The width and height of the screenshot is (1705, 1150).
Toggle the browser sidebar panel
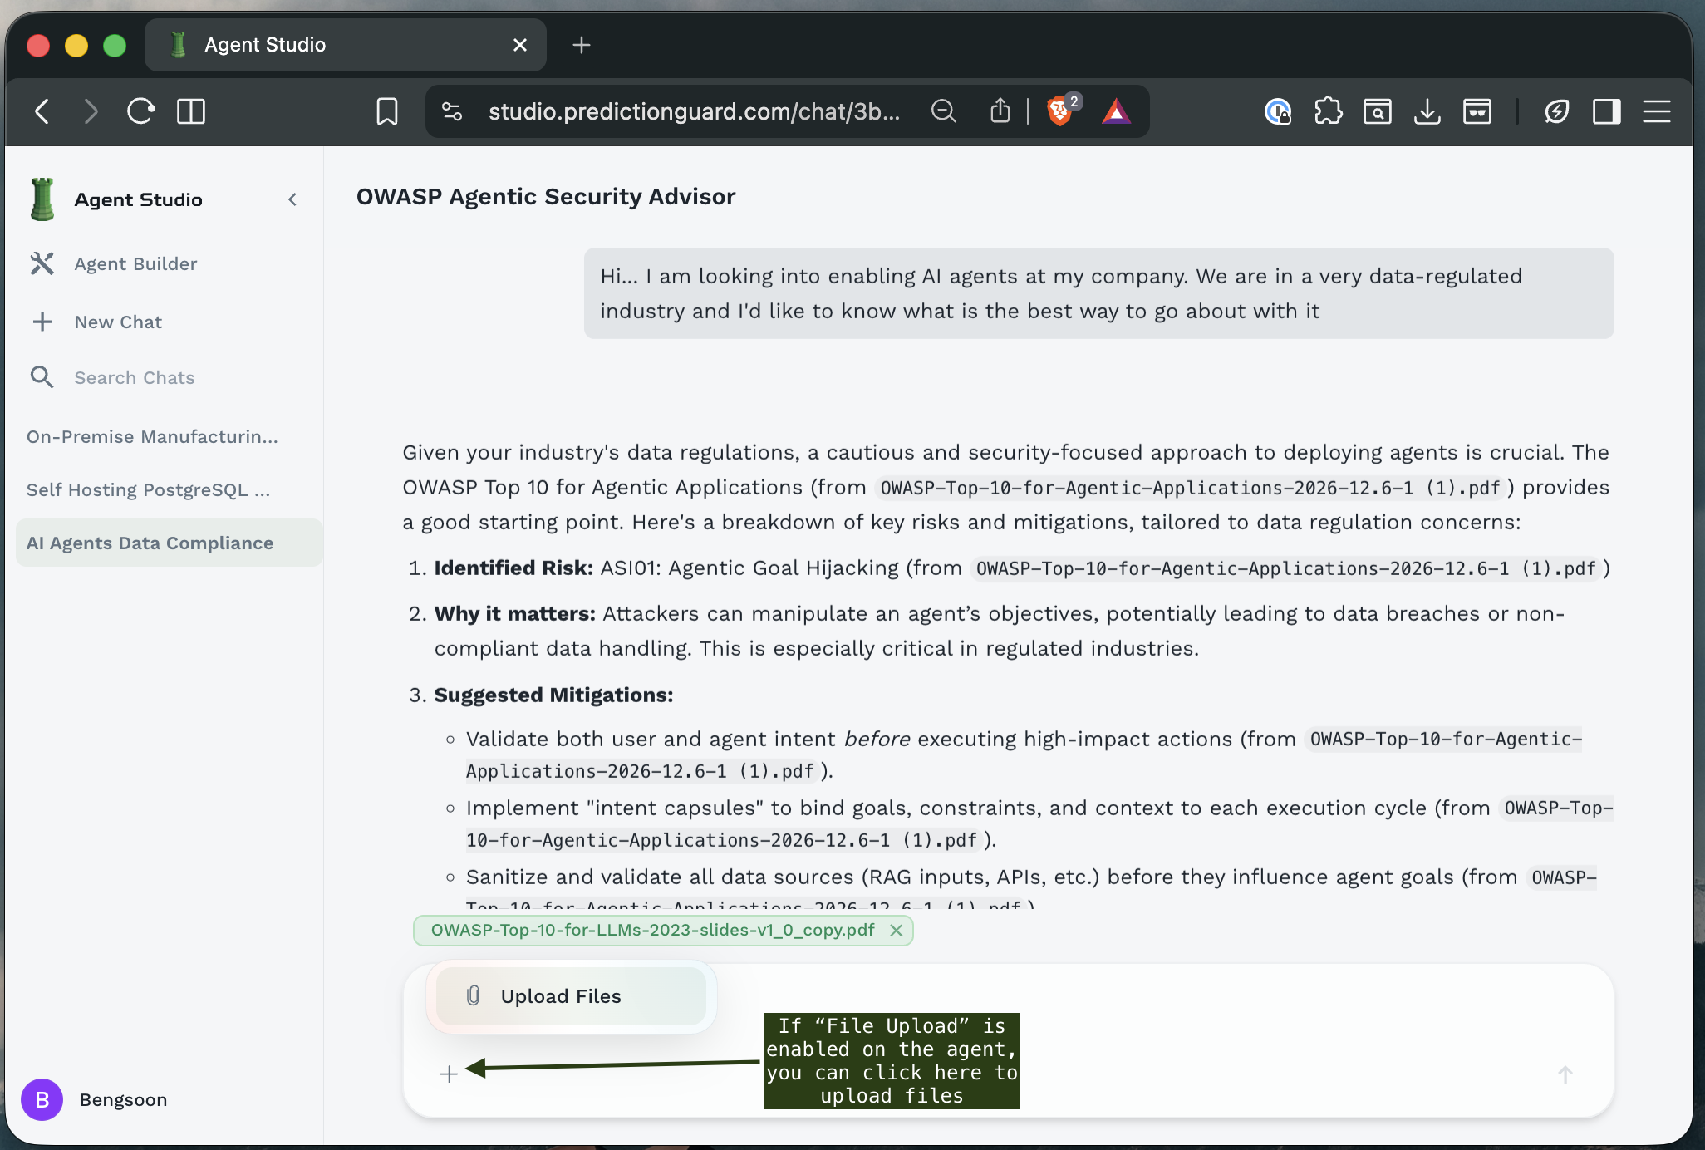click(x=1606, y=111)
